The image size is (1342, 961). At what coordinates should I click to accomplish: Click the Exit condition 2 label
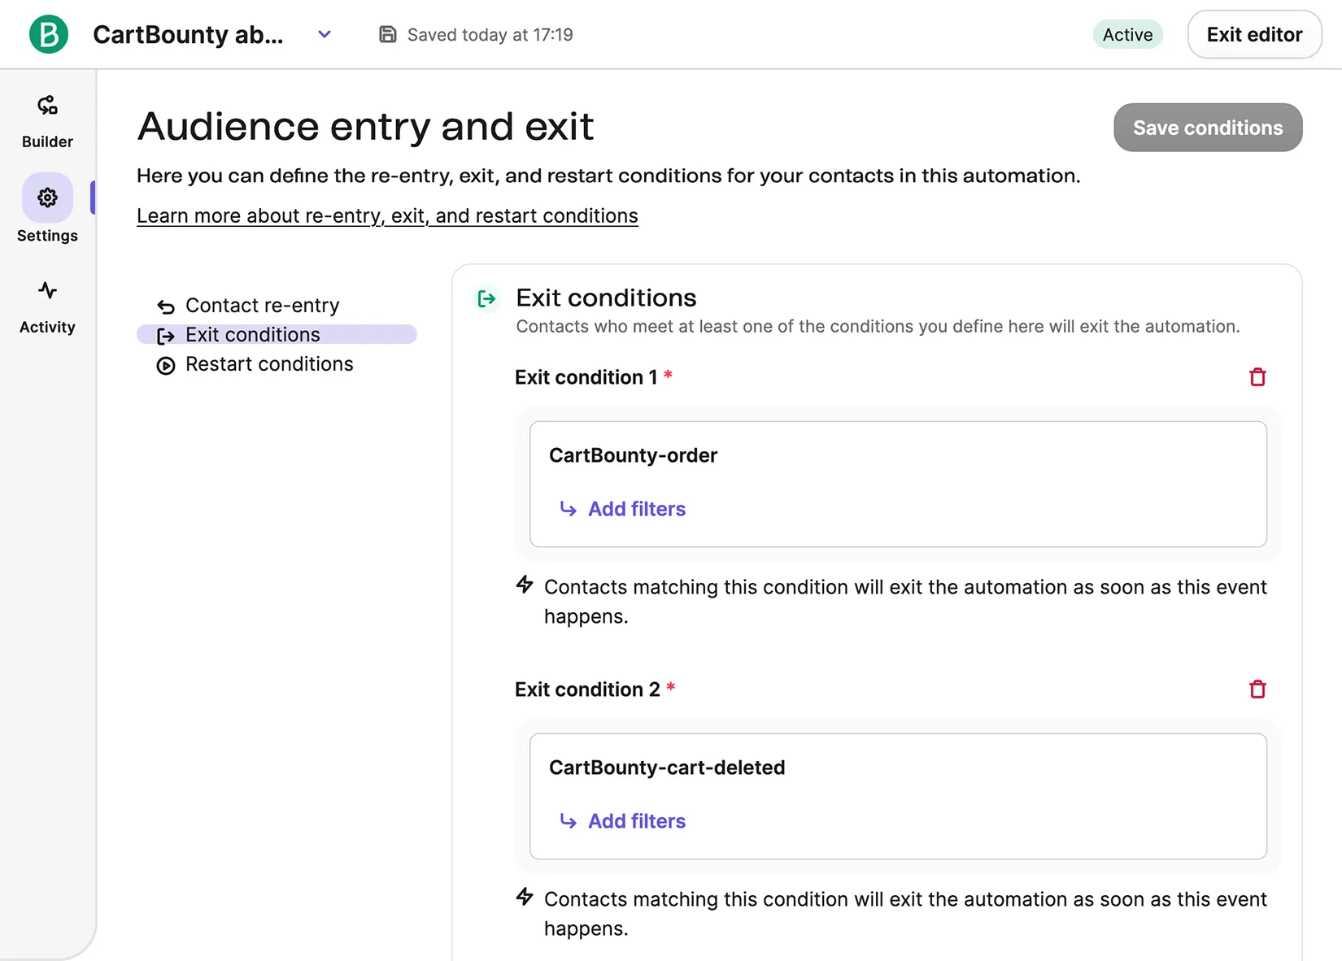pos(587,689)
